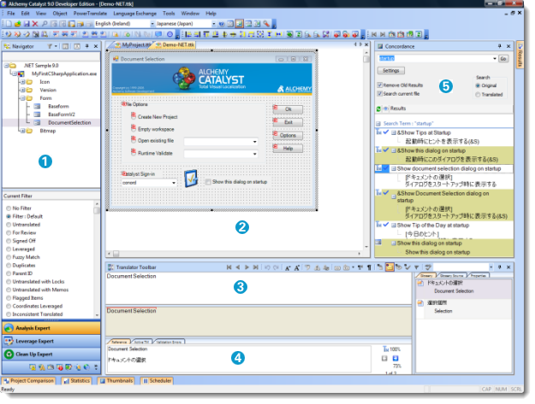
Task: Click the magnifying glass Find icon
Action: (x=45, y=24)
